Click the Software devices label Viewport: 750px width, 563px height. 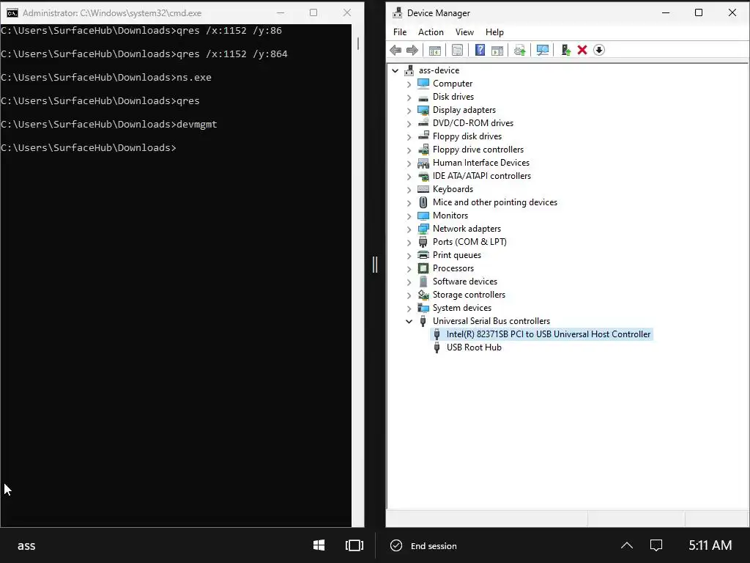pos(465,281)
